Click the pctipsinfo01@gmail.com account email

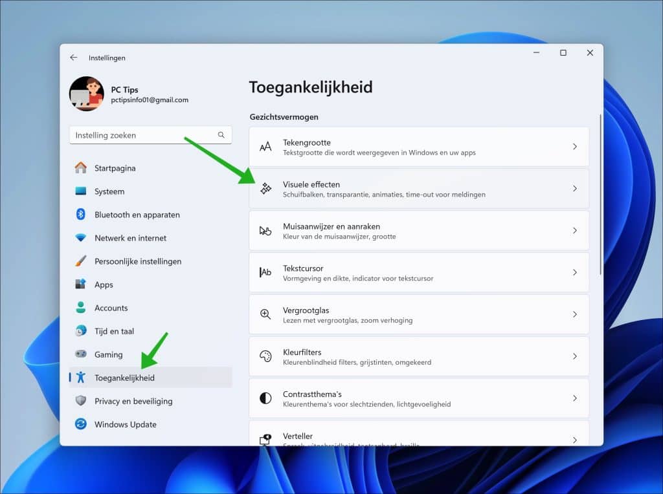150,100
